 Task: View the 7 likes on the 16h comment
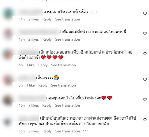[x=34, y=106]
